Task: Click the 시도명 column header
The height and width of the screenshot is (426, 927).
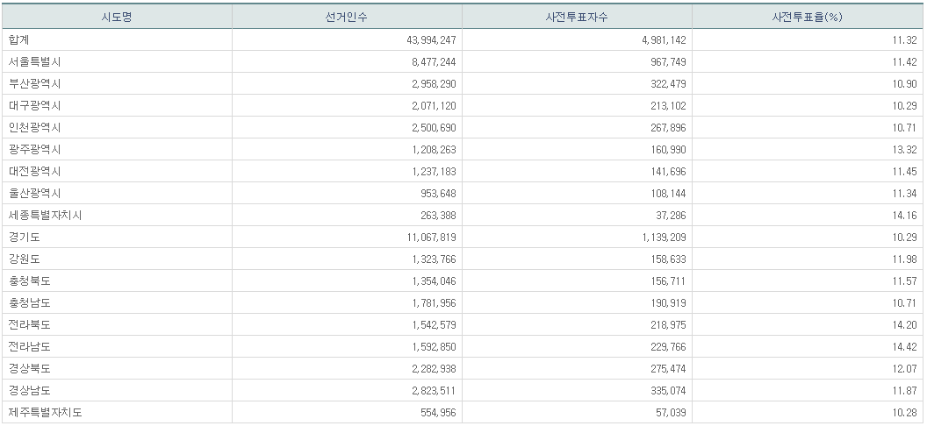Action: click(x=116, y=18)
